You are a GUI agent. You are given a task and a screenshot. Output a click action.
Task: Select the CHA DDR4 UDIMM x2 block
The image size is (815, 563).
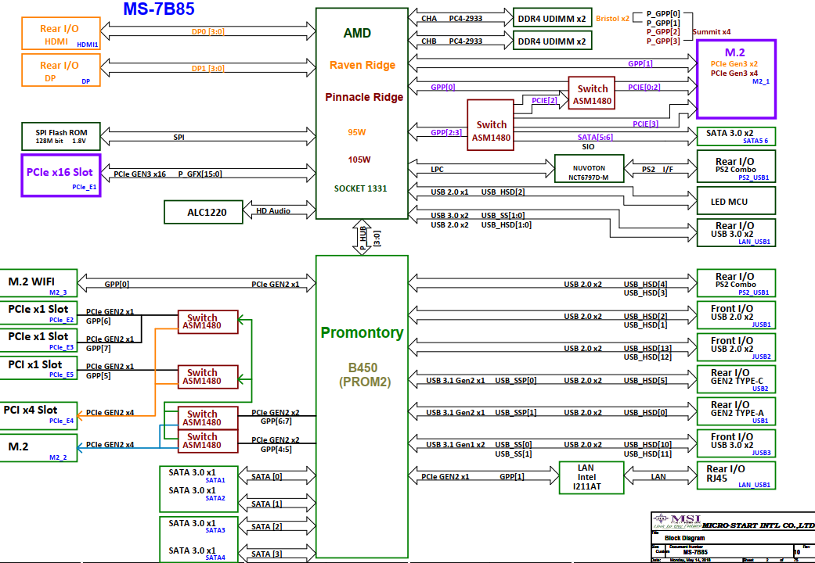pos(552,18)
